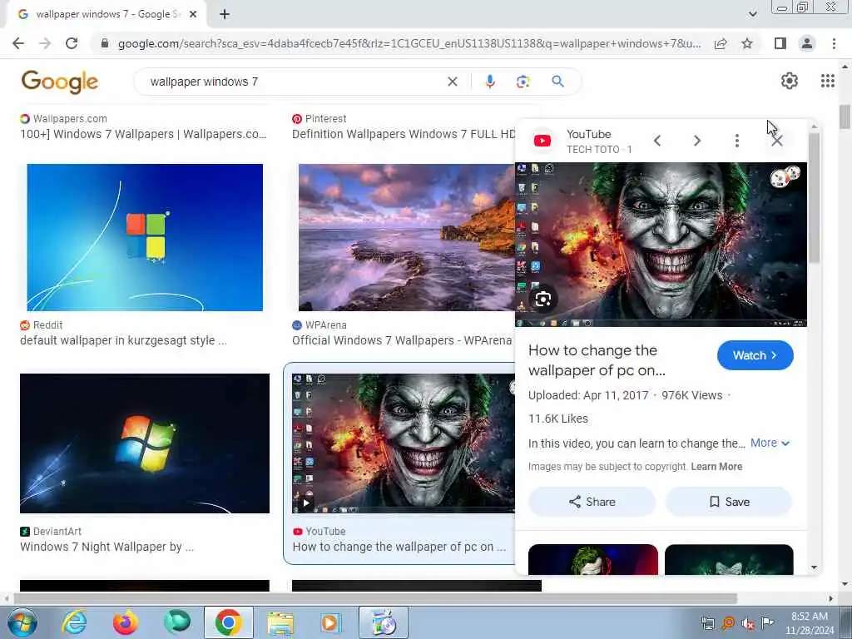The width and height of the screenshot is (852, 639).
Task: Click the page vertical scrollbar thumb
Action: pyautogui.click(x=845, y=116)
